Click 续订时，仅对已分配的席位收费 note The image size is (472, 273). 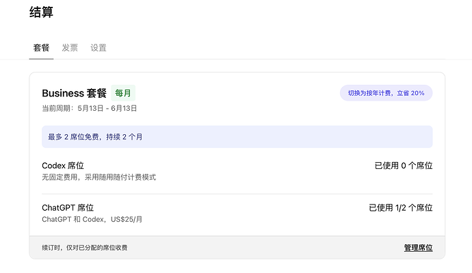(85, 248)
